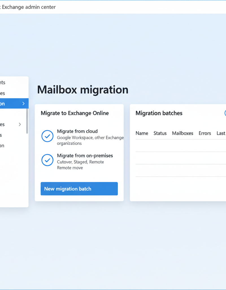Sort by the Status column header
Image resolution: width=226 pixels, height=290 pixels.
(x=160, y=133)
